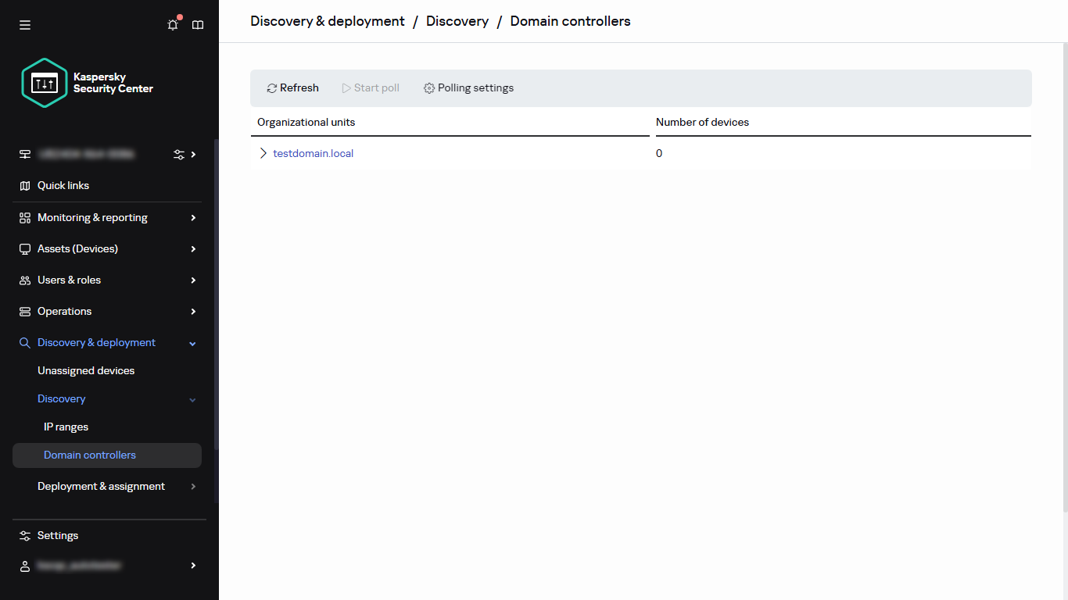
Task: Open Polling settings gear icon
Action: coord(428,87)
